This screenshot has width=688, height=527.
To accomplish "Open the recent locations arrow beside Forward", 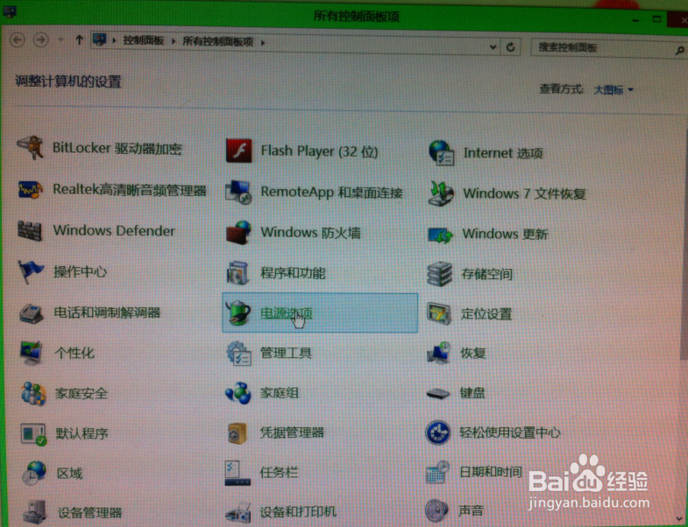I will 60,40.
